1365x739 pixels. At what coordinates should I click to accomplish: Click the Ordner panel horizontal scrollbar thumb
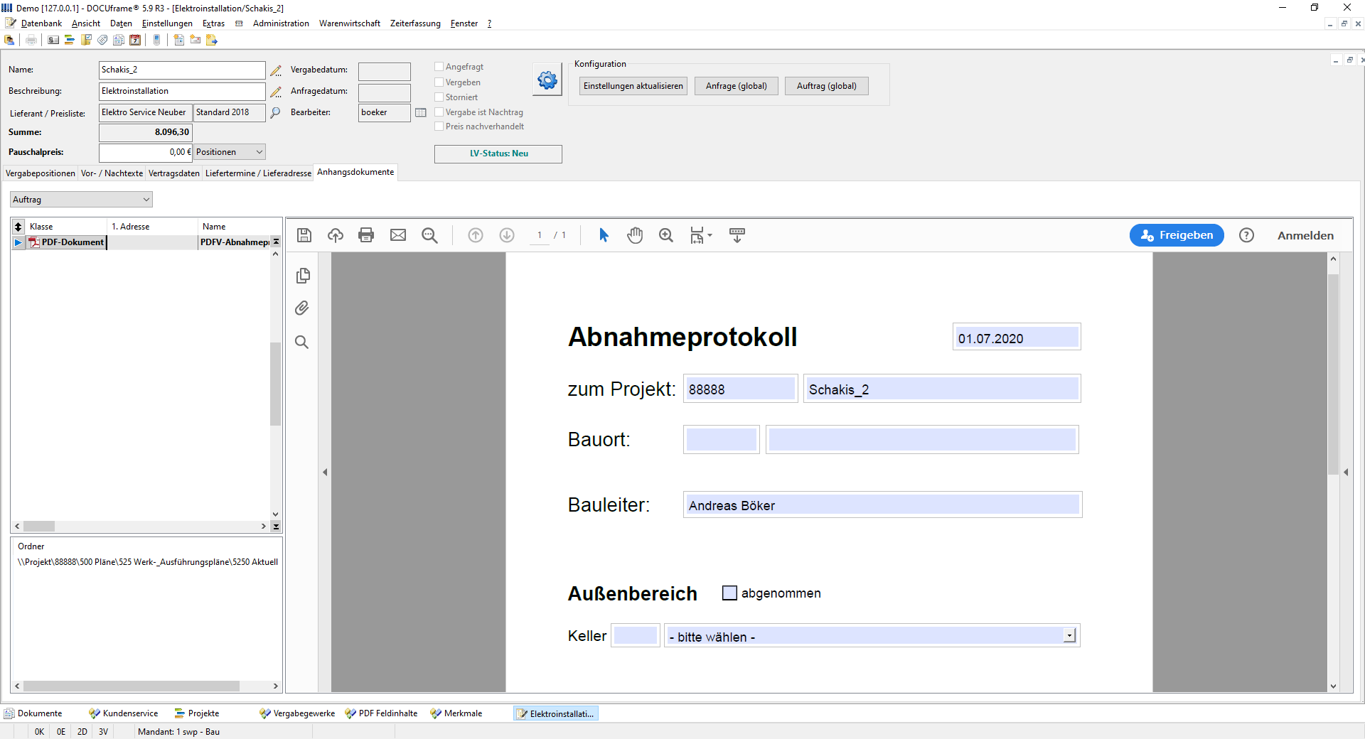tap(131, 686)
